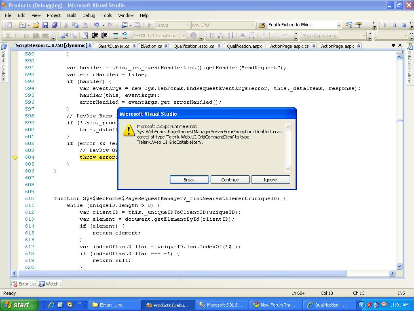
Task: Open the active files list dropdown arrow
Action: pyautogui.click(x=393, y=45)
